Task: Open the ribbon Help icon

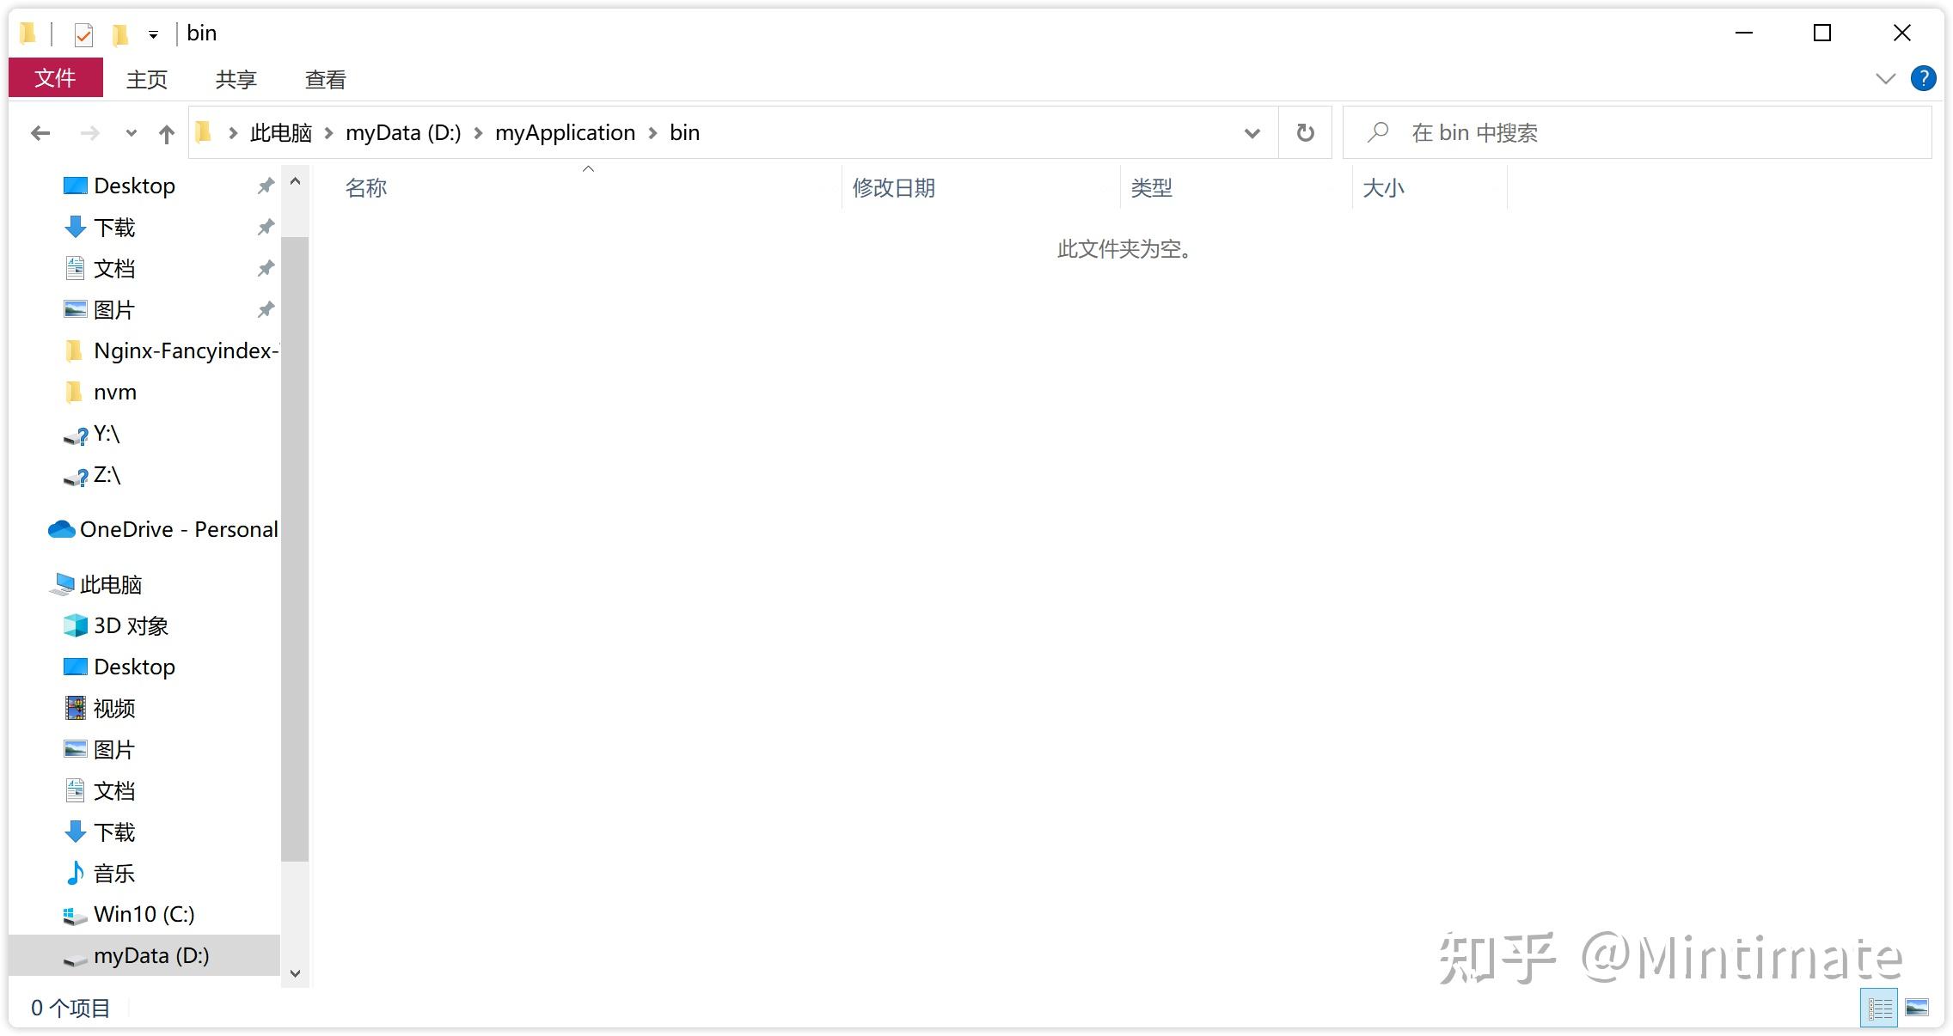Action: point(1923,79)
